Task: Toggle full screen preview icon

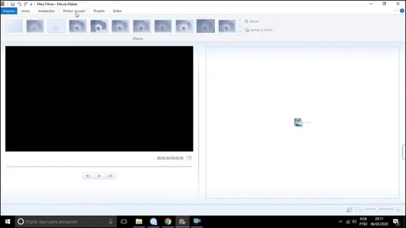Action: pyautogui.click(x=189, y=158)
